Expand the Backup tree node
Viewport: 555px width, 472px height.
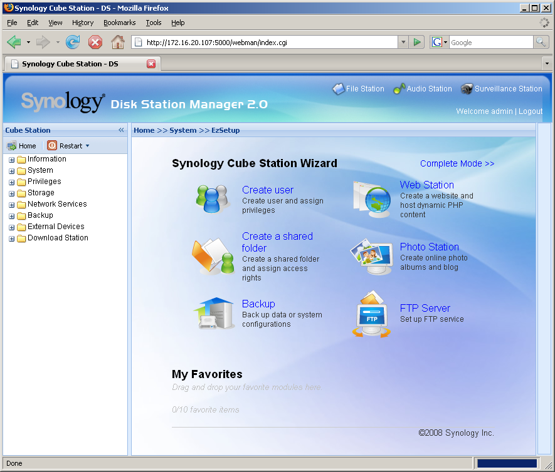pyautogui.click(x=12, y=216)
